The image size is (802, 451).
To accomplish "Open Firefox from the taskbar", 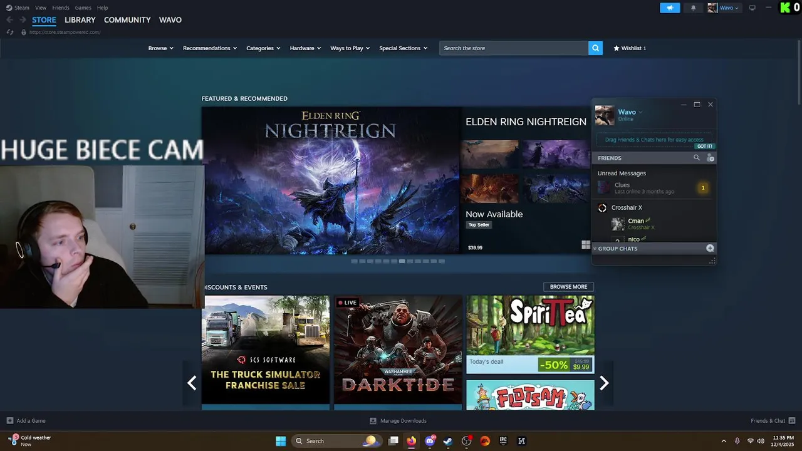I will [x=411, y=441].
